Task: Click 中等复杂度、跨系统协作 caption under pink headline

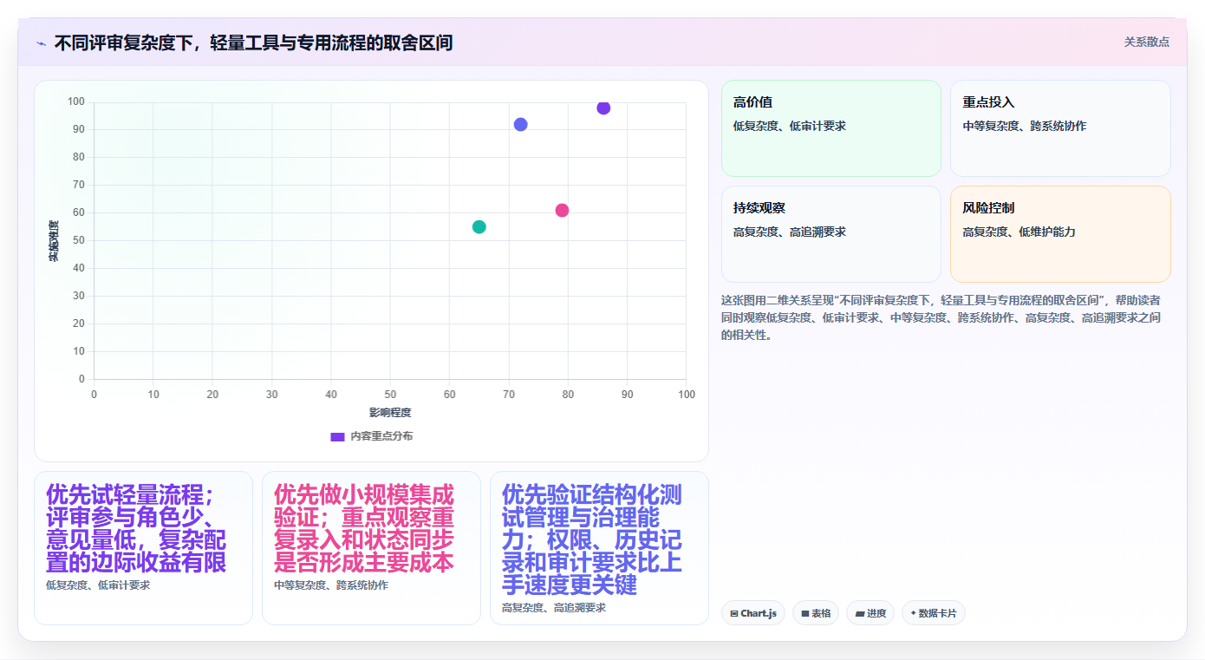Action: tap(331, 585)
